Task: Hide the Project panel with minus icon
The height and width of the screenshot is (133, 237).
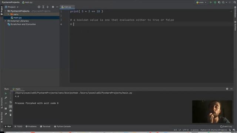Action: pos(57,7)
